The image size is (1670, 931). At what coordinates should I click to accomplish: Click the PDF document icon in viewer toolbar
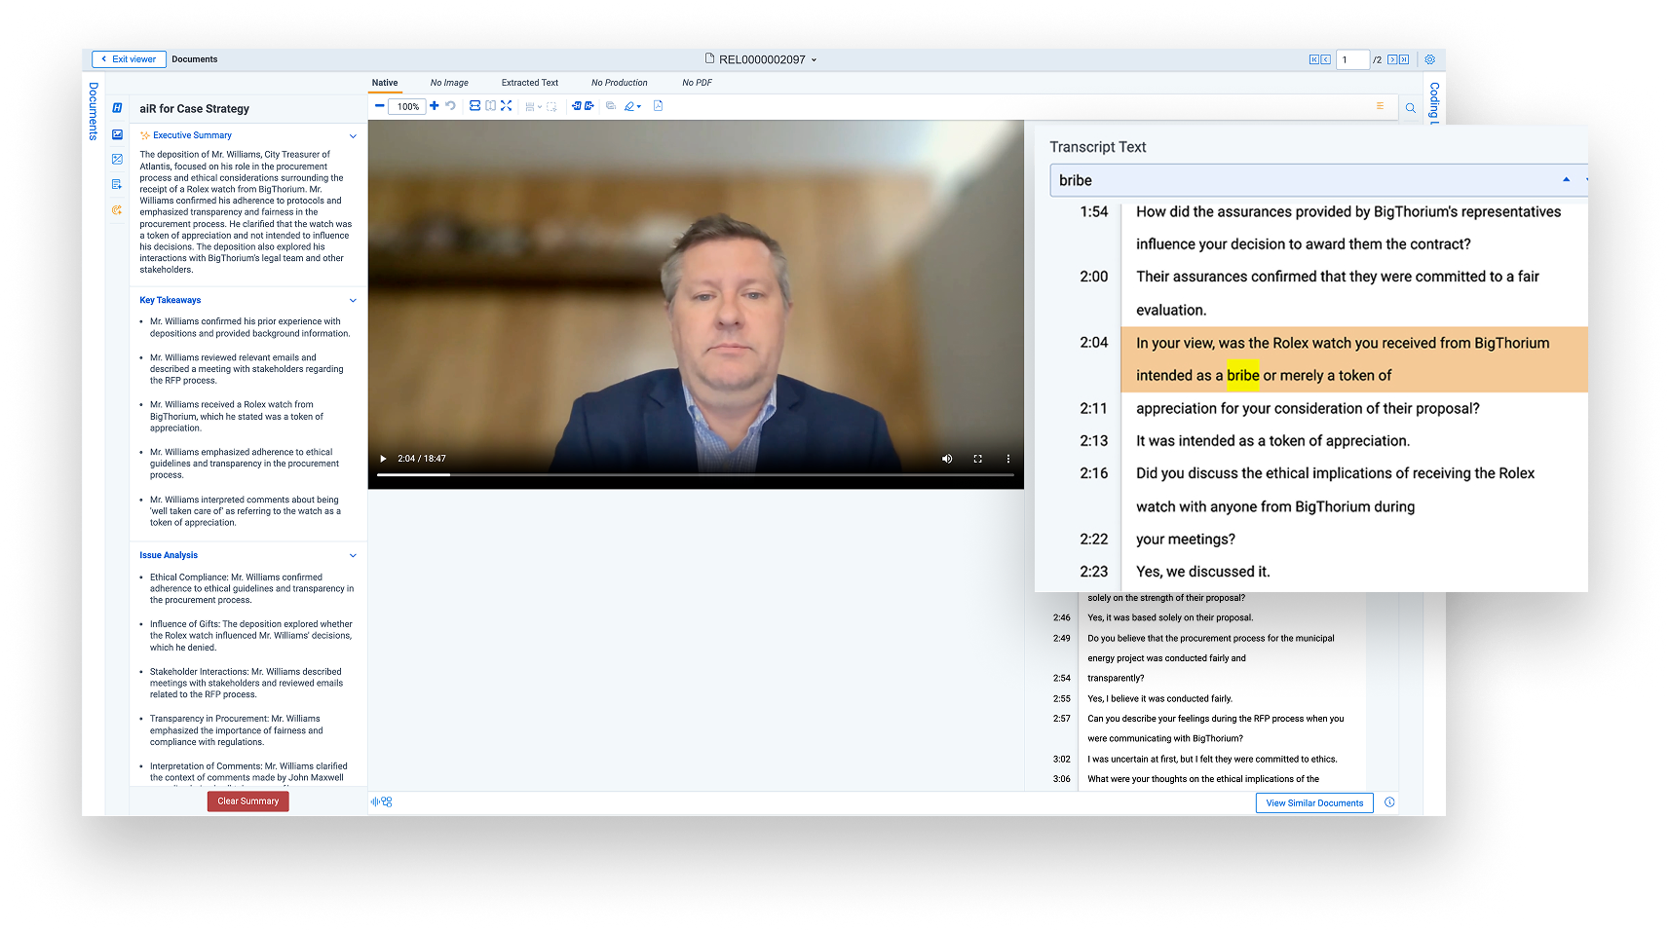659,106
